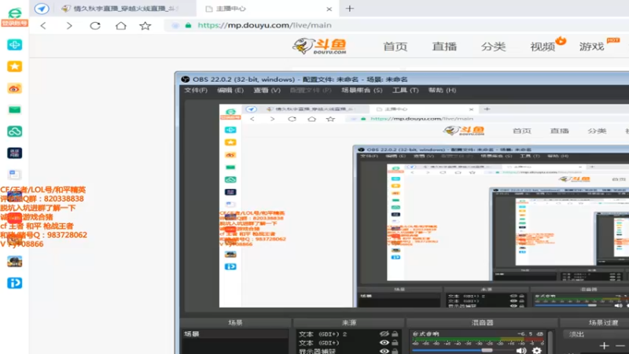Reload the page with the refresh icon
The width and height of the screenshot is (629, 354).
coord(95,26)
